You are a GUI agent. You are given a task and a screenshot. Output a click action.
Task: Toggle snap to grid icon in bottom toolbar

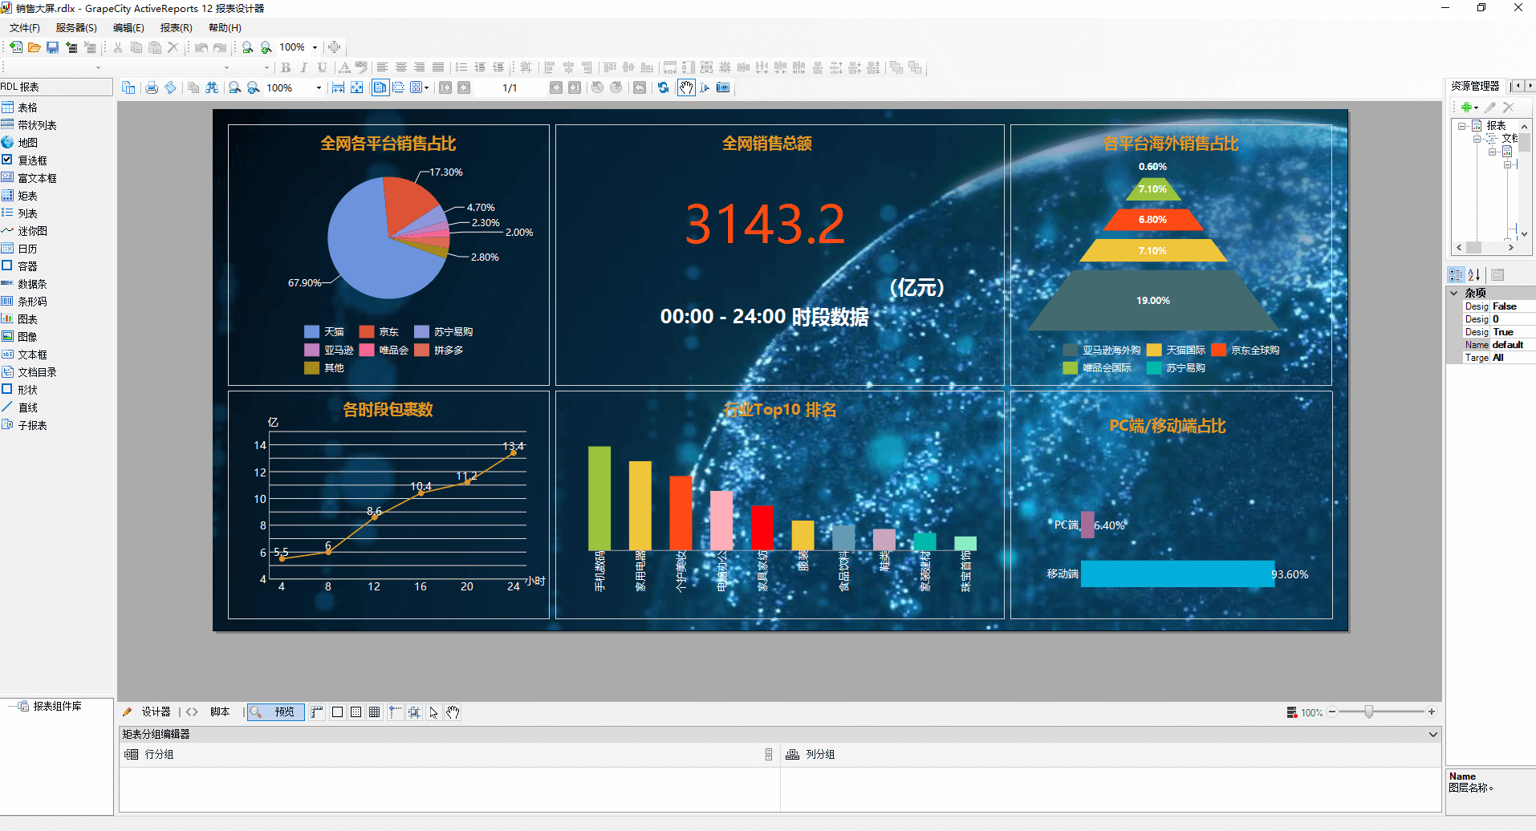coord(414,712)
